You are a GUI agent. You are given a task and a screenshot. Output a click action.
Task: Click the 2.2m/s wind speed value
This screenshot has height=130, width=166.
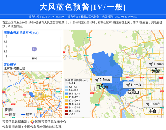tap(105, 79)
